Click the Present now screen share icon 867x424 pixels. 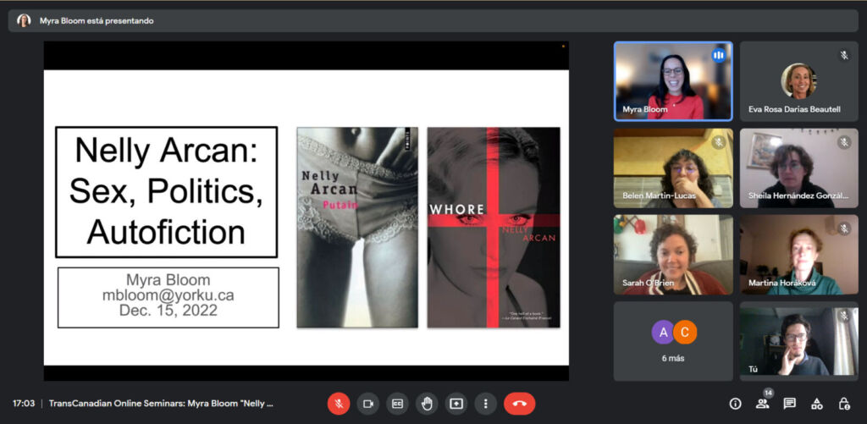point(456,404)
